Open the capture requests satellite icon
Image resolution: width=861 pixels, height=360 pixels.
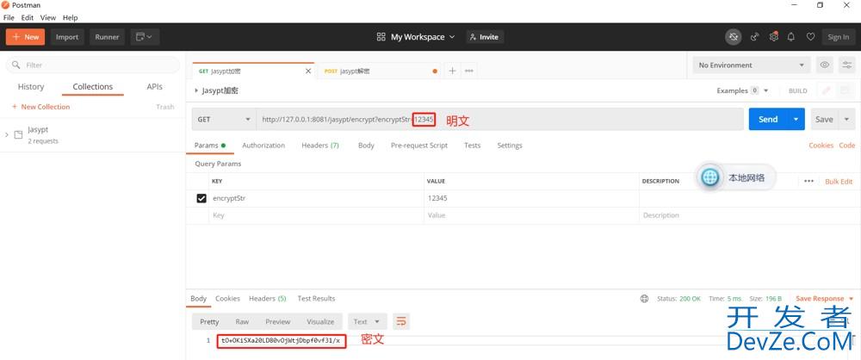click(755, 37)
